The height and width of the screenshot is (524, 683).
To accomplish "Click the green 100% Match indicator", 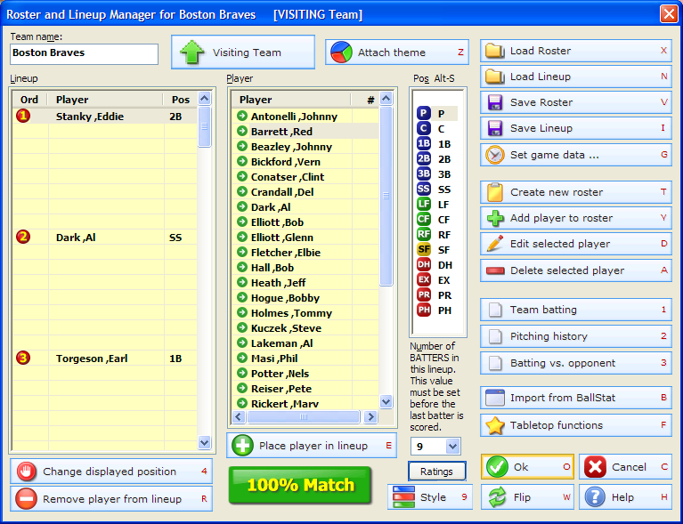I will [x=300, y=485].
